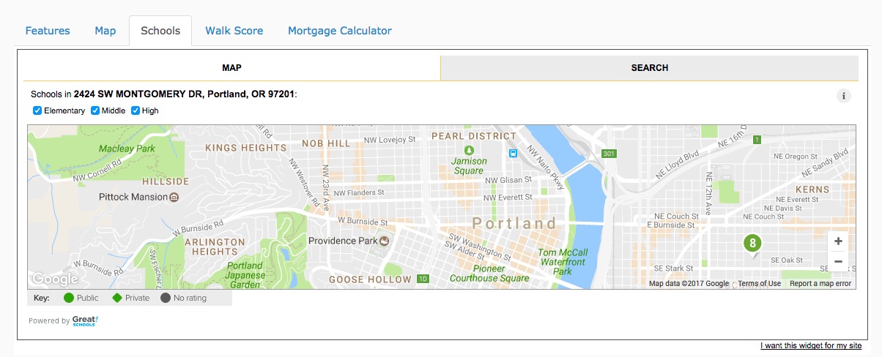Click the GreatSchools logo
The image size is (882, 357).
coord(85,320)
